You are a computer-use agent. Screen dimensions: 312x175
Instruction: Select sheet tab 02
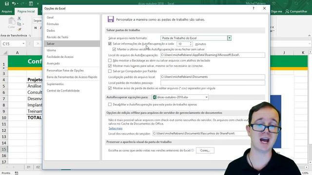(38, 167)
